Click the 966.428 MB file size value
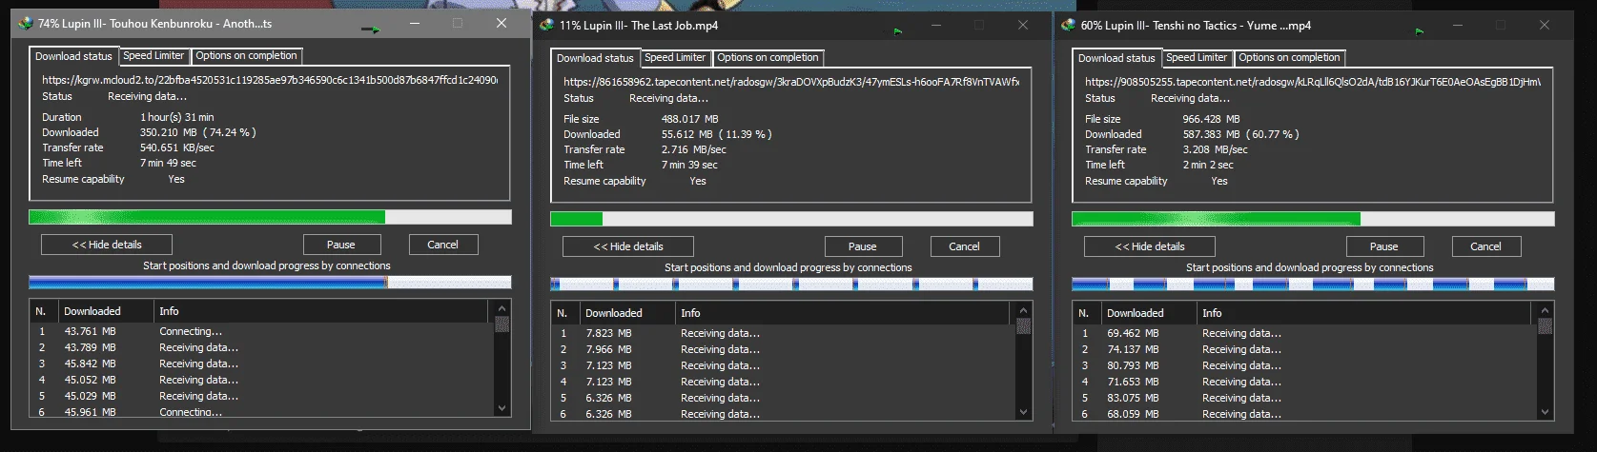The image size is (1597, 452). coord(1211,119)
